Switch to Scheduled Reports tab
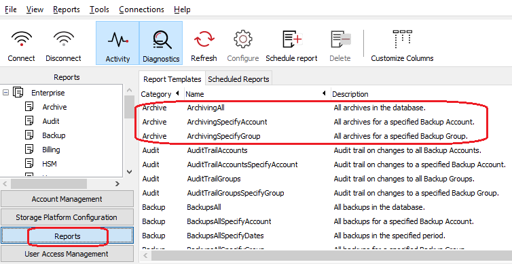 239,79
